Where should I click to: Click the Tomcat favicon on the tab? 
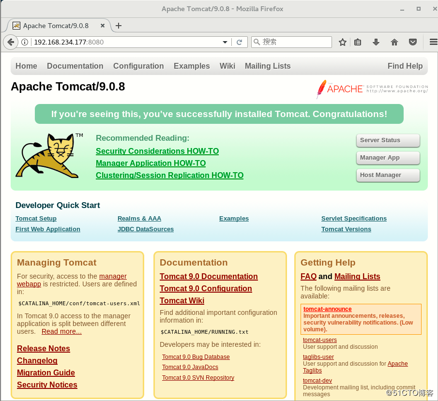coord(16,26)
